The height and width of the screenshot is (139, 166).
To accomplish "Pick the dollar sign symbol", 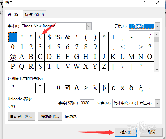I will click(x=49, y=37).
